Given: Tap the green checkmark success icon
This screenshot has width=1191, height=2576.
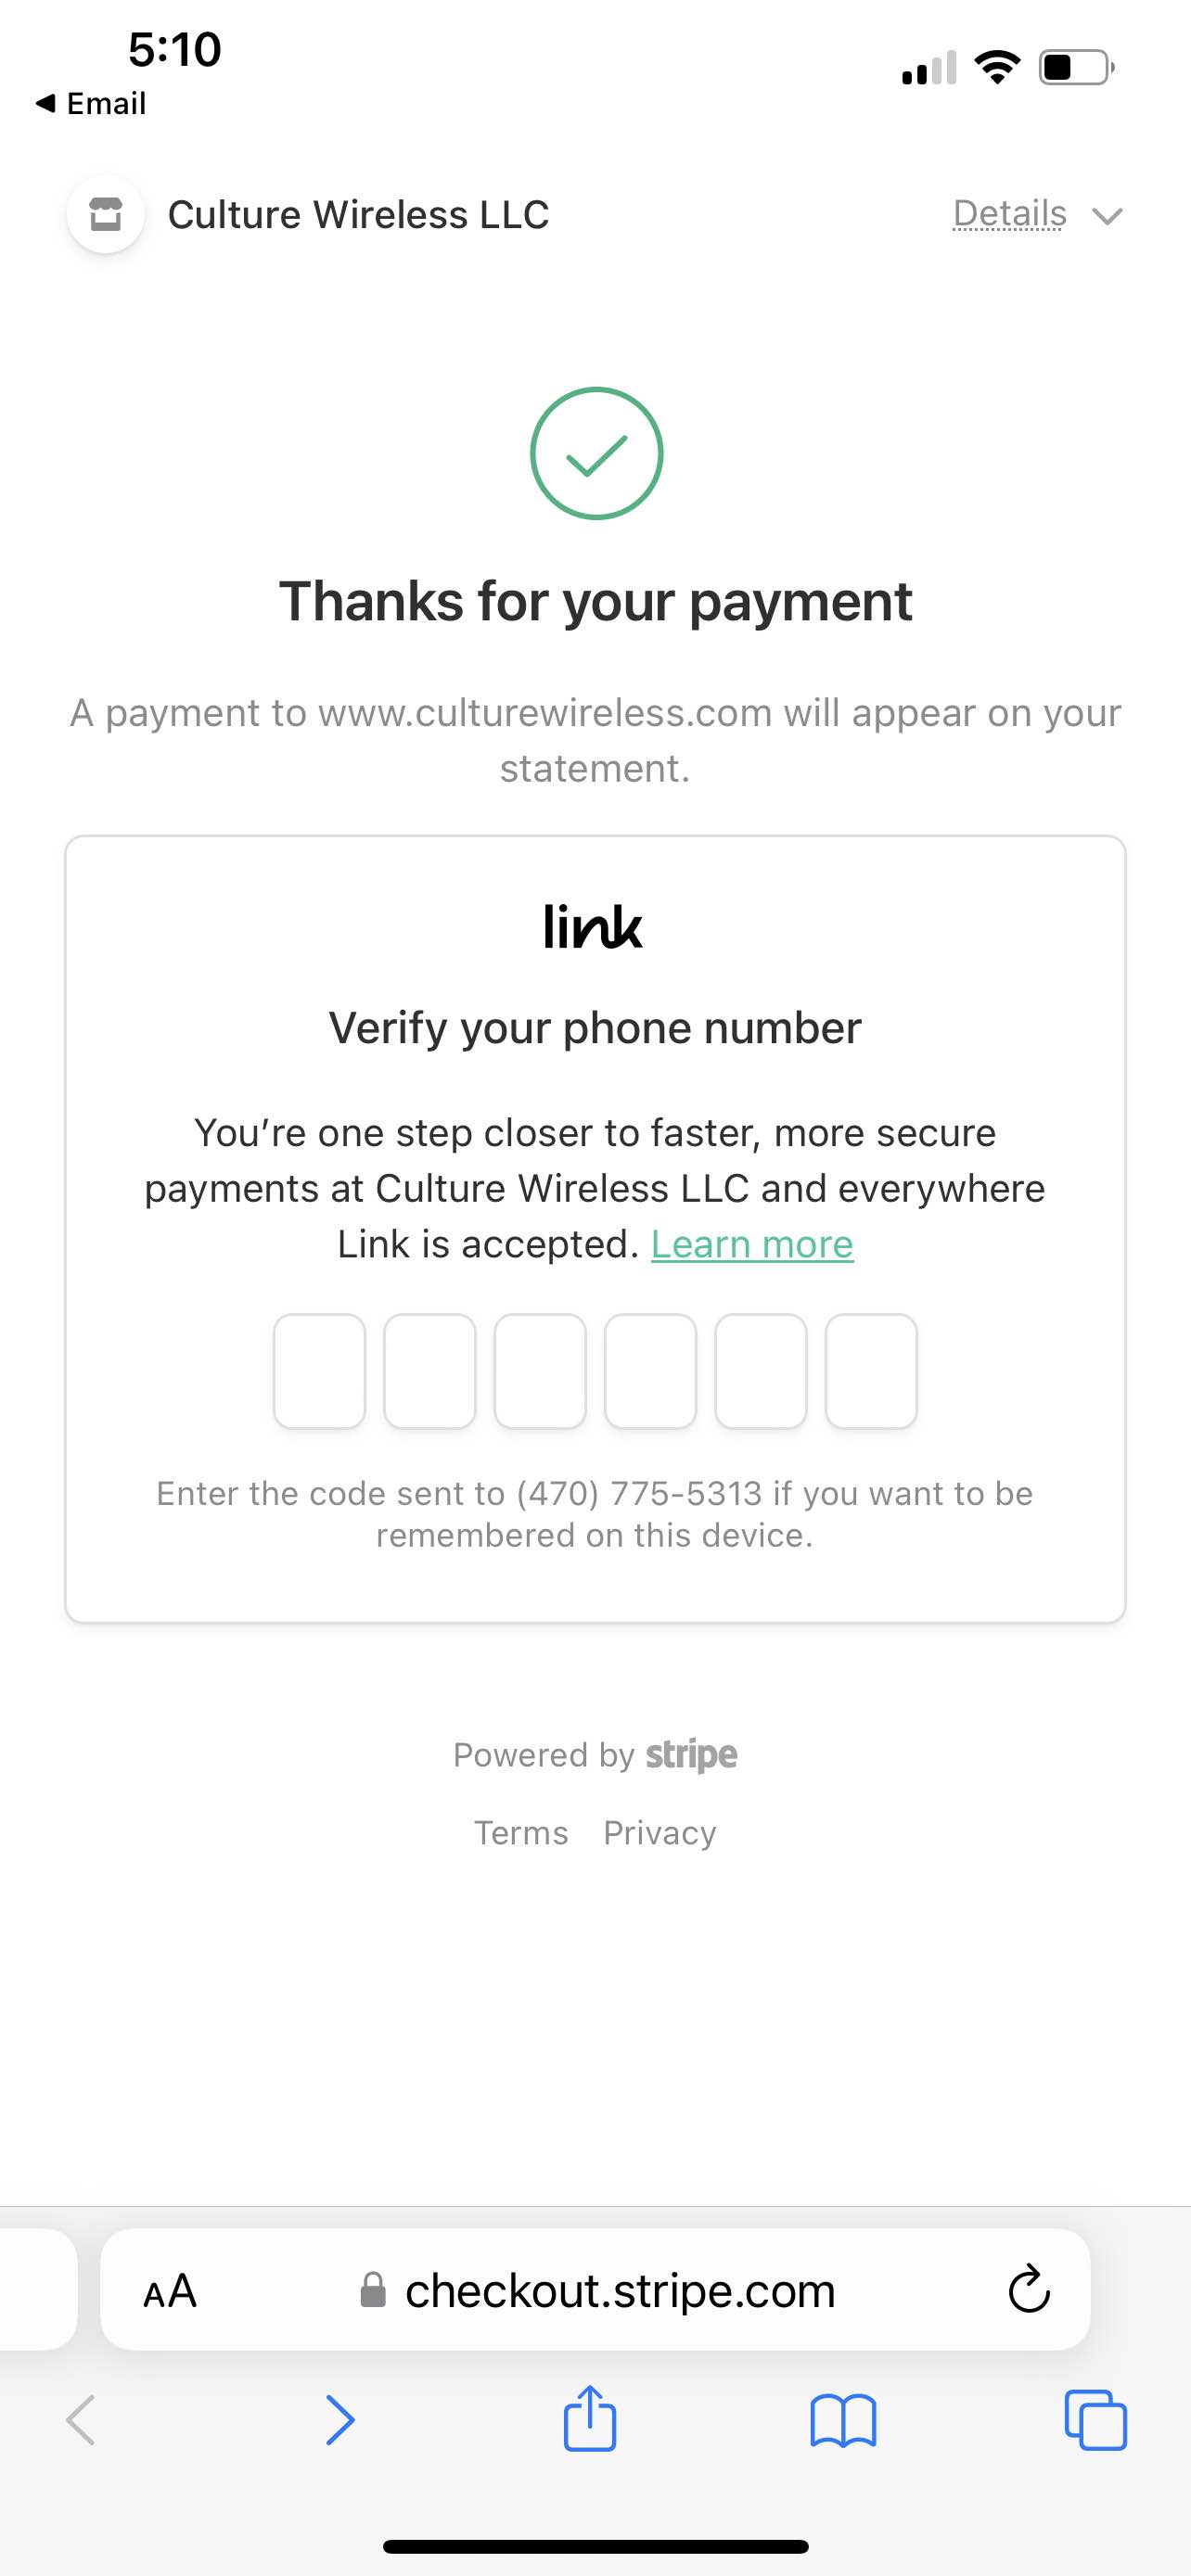Looking at the screenshot, I should pyautogui.click(x=596, y=453).
